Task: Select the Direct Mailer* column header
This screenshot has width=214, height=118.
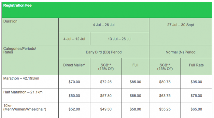Action: point(74,65)
